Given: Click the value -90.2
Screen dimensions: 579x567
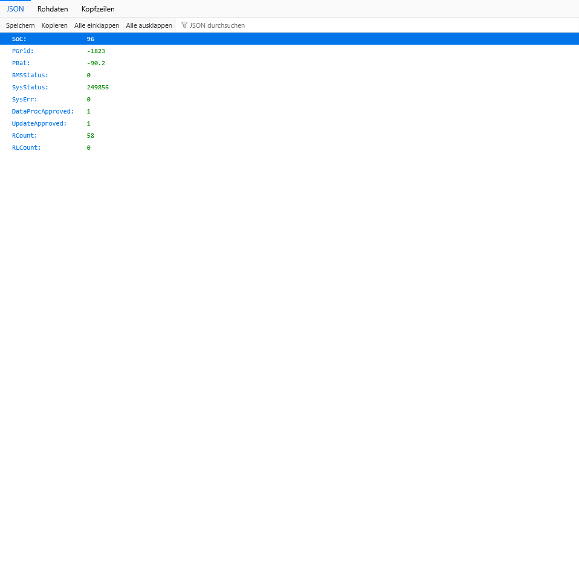Looking at the screenshot, I should 96,63.
